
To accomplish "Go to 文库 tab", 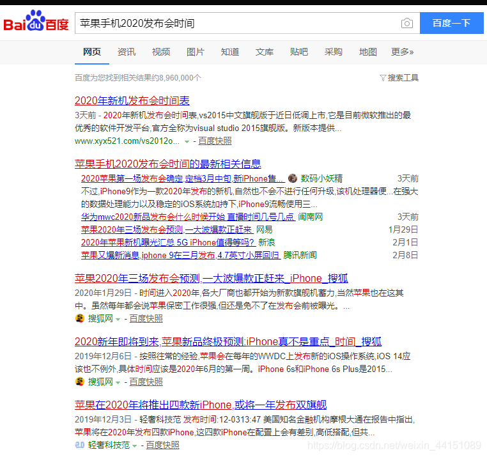I will point(265,52).
